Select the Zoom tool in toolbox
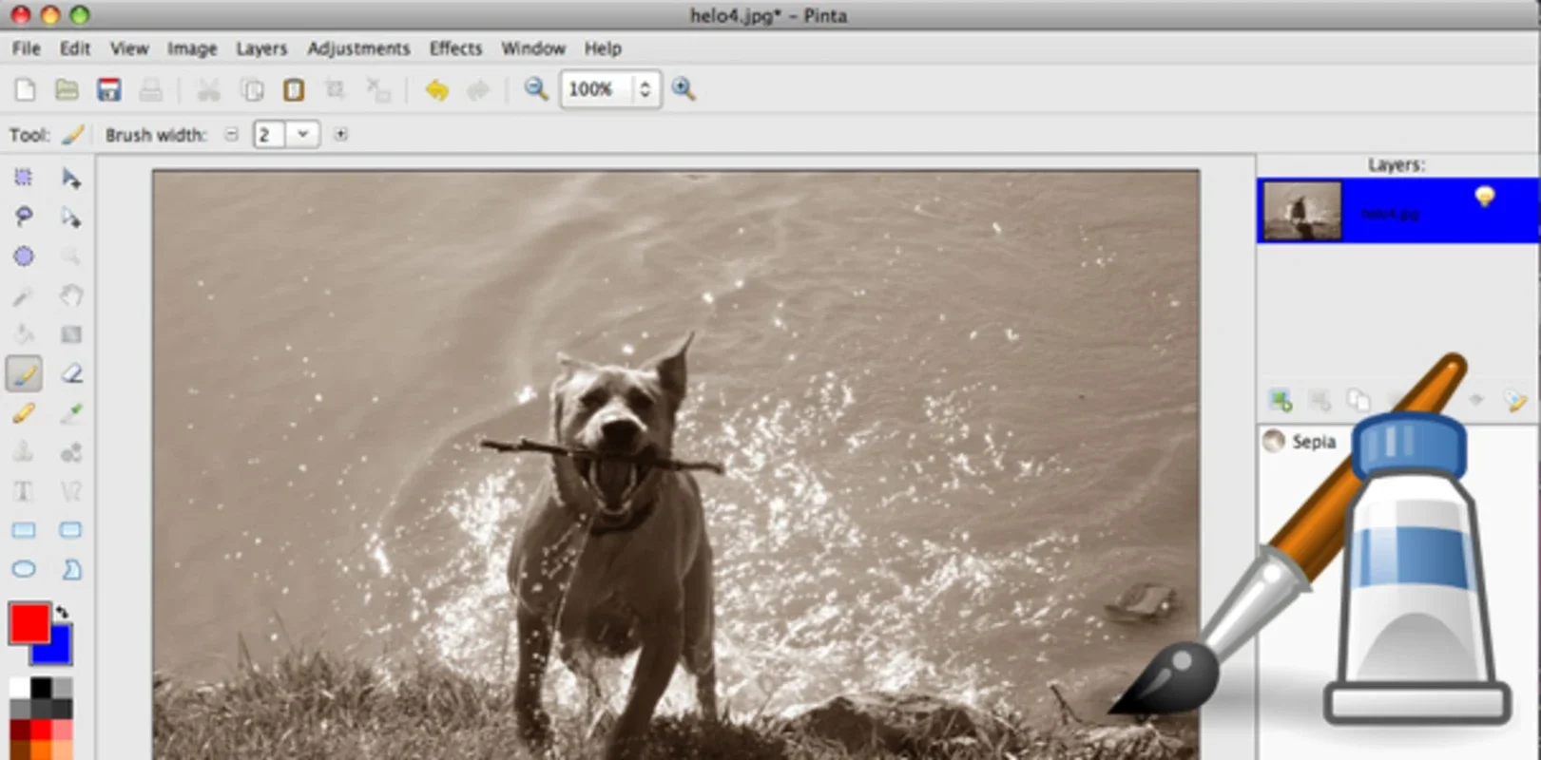The height and width of the screenshot is (760, 1541). [x=71, y=256]
